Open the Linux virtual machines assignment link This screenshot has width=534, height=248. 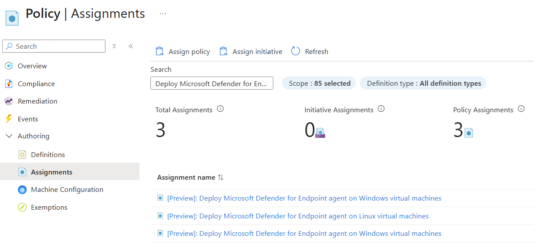point(298,216)
